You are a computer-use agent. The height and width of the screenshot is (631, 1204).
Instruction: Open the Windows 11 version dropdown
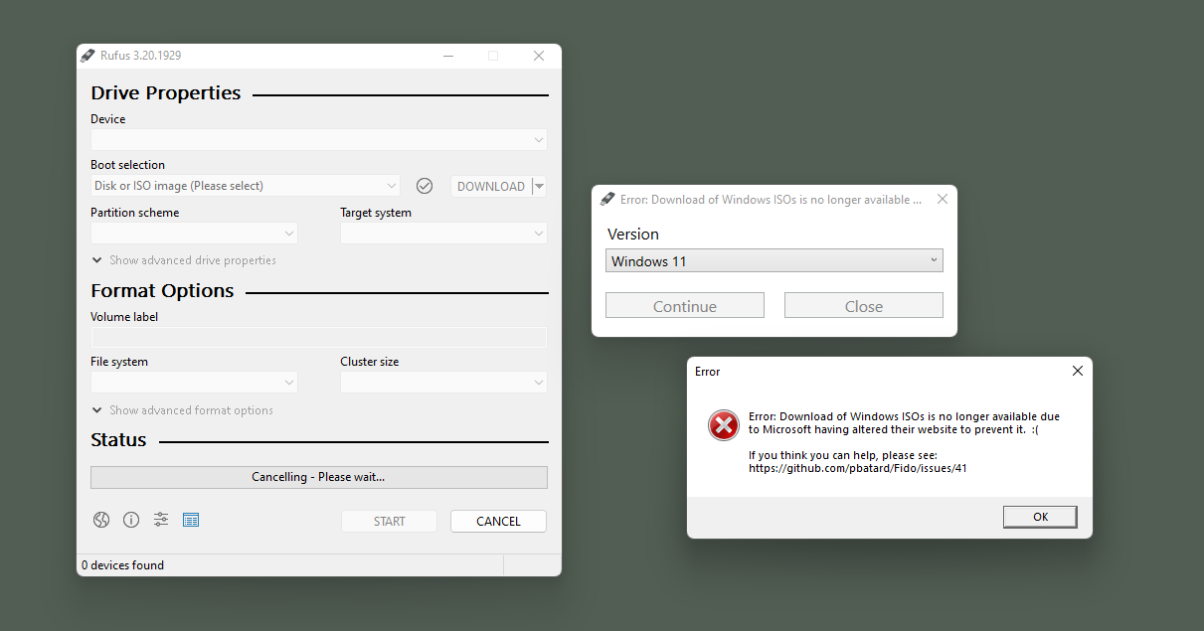pyautogui.click(x=774, y=261)
